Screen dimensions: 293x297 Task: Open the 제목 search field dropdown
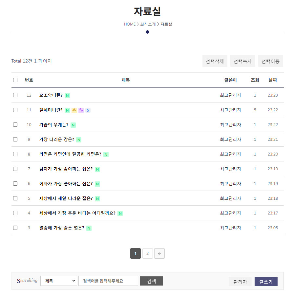[x=59, y=281]
